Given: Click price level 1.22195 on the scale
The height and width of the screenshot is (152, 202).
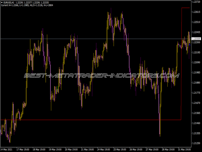Looking at the screenshot, I should 196,52.
